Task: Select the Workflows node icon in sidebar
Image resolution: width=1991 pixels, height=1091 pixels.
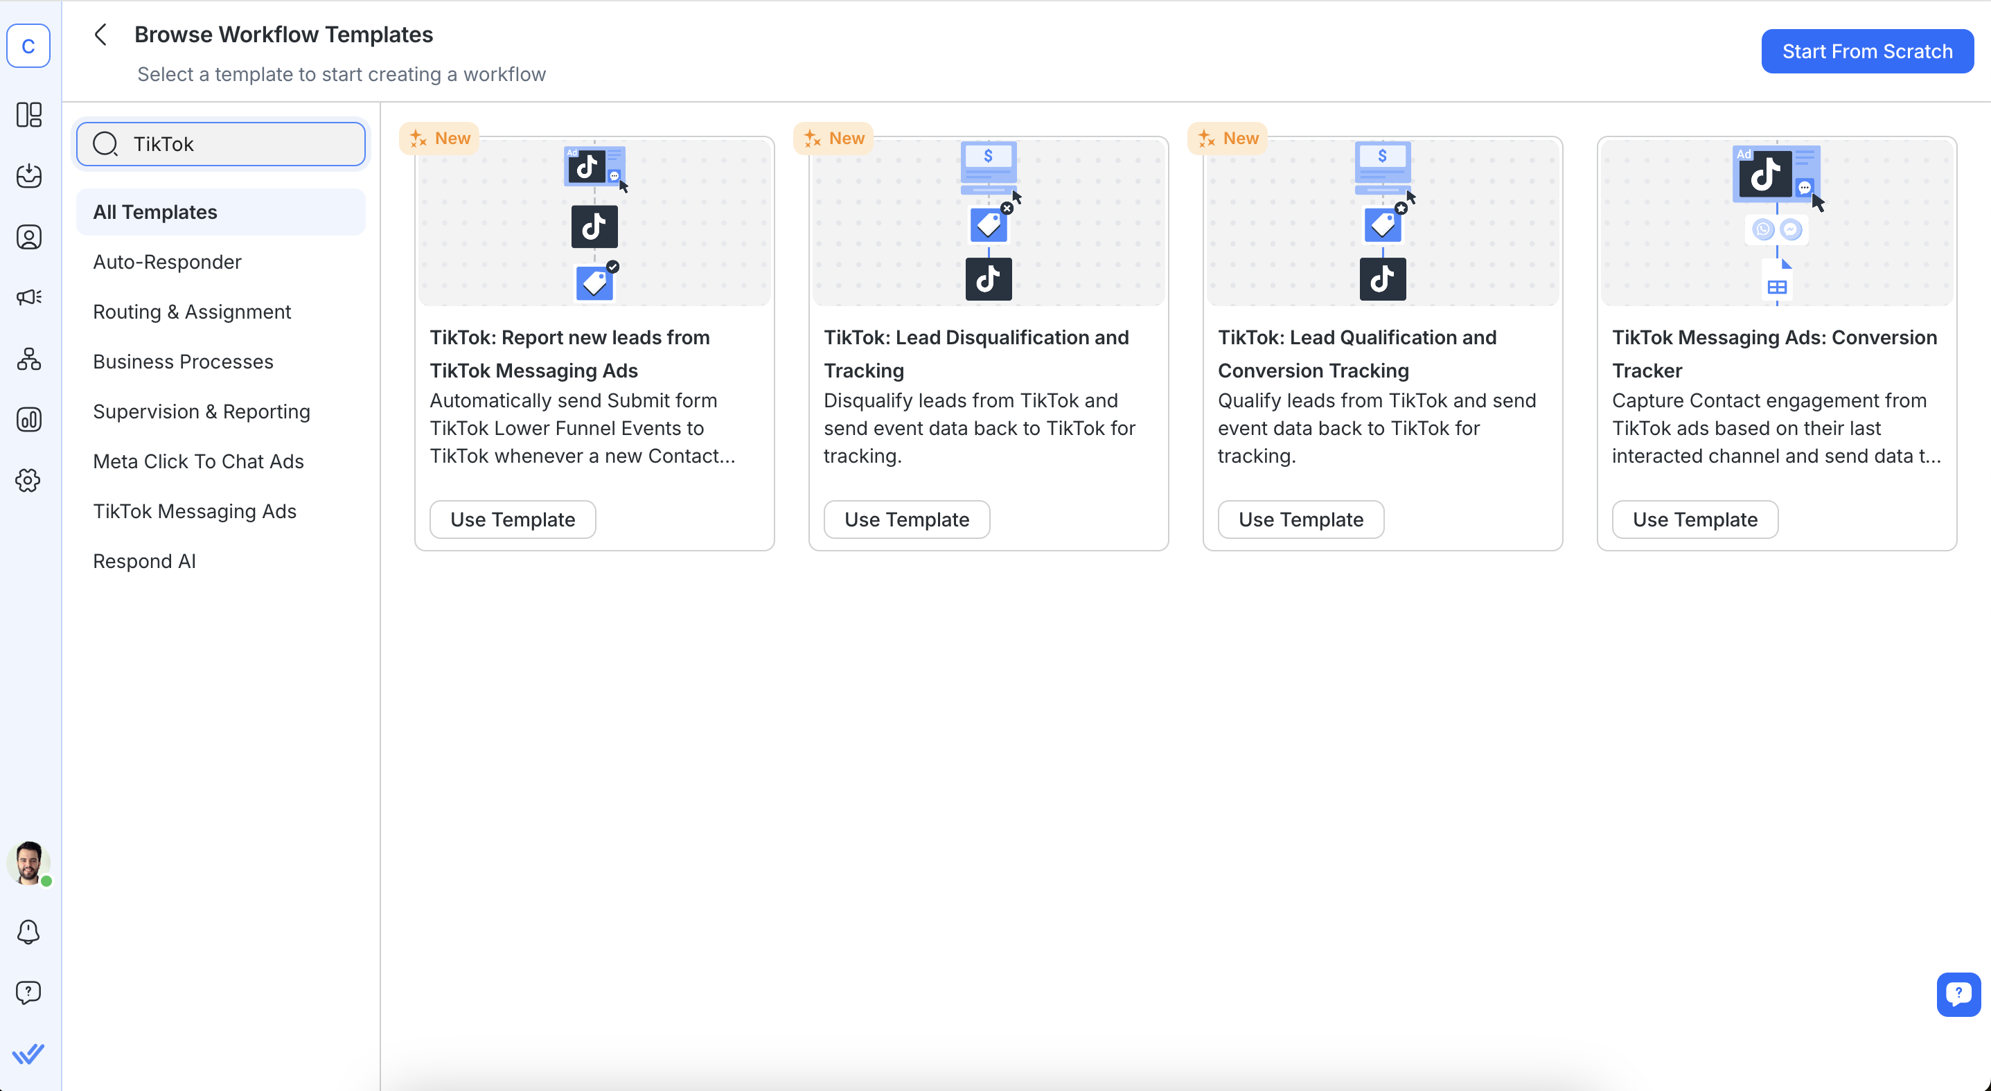Action: (28, 359)
